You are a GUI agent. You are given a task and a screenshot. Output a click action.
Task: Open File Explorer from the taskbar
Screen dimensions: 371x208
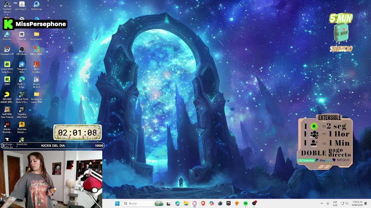tap(186, 203)
